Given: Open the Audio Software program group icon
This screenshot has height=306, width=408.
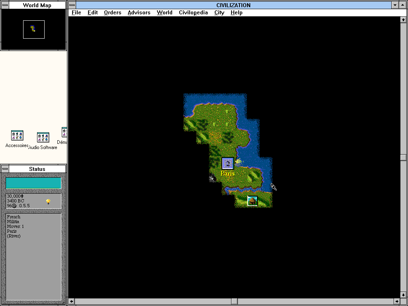Looking at the screenshot, I should click(x=43, y=137).
